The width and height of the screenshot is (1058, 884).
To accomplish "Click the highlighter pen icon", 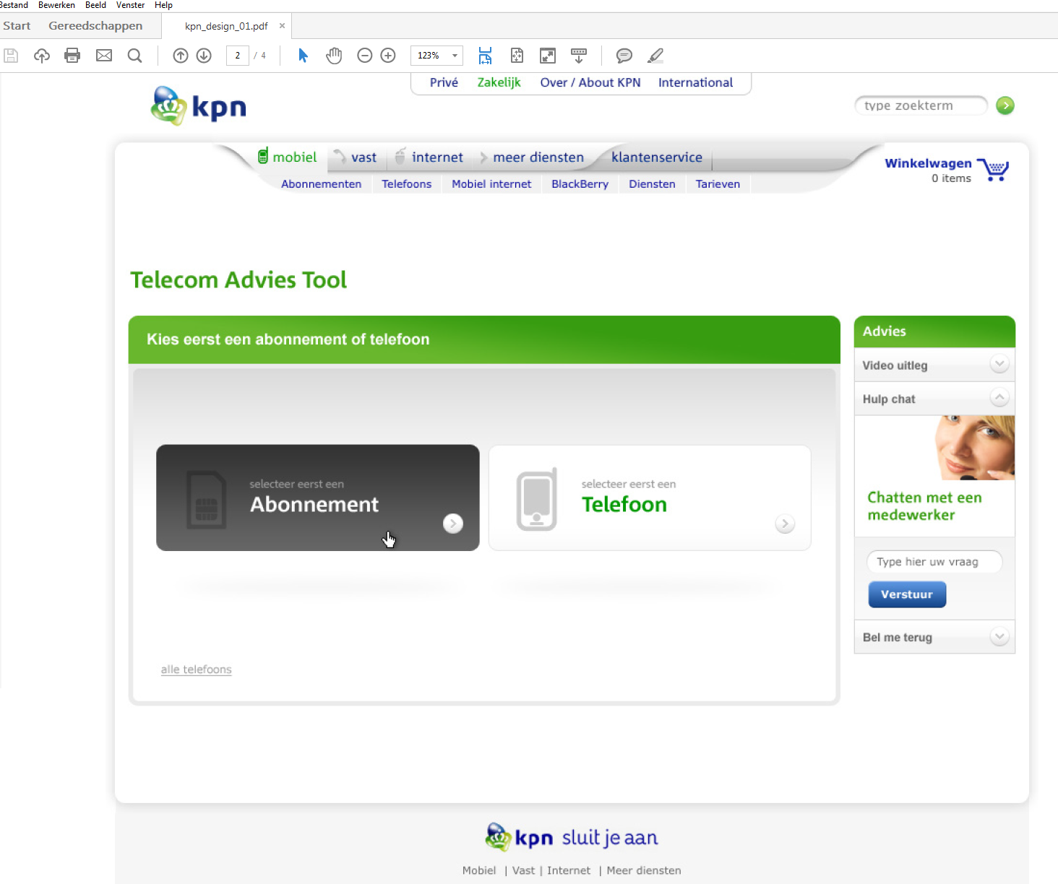I will (x=655, y=56).
